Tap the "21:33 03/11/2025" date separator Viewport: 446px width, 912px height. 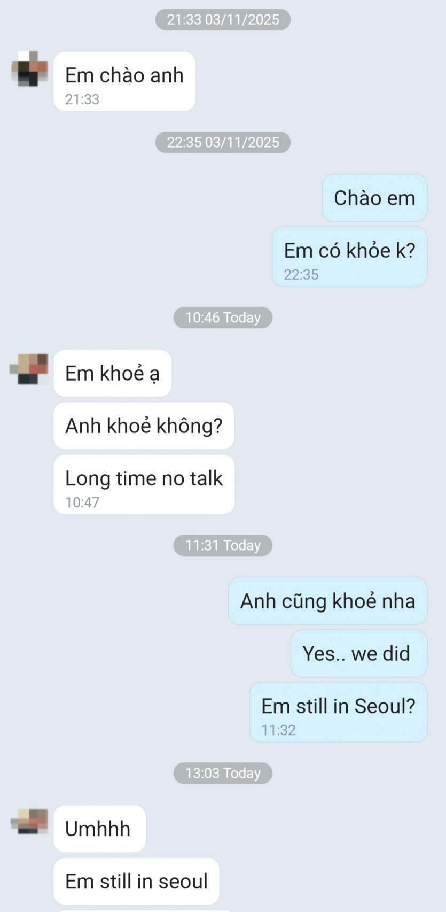point(223,20)
